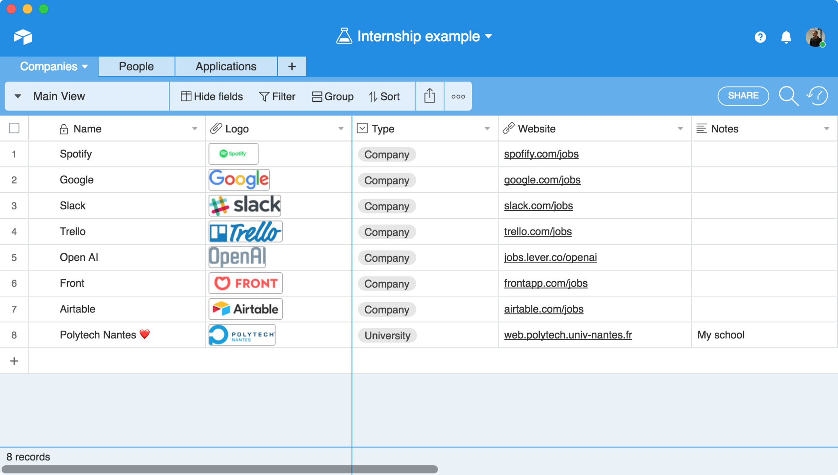Click the horizontal scrollbar at bottom

coord(220,470)
